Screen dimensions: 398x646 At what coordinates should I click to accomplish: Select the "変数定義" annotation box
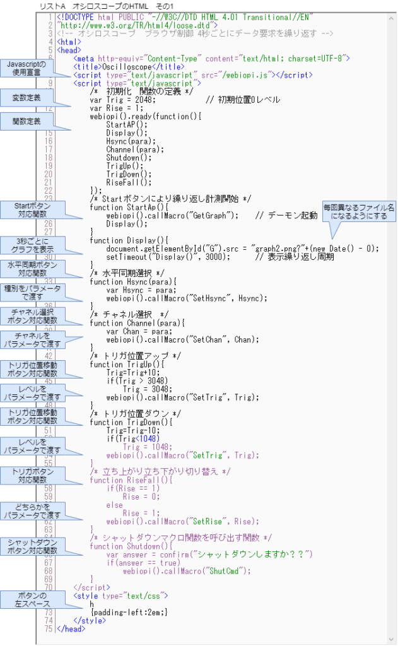tap(26, 98)
